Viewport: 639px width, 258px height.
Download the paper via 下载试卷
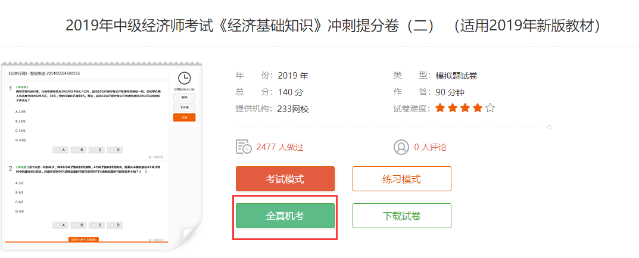(x=402, y=216)
